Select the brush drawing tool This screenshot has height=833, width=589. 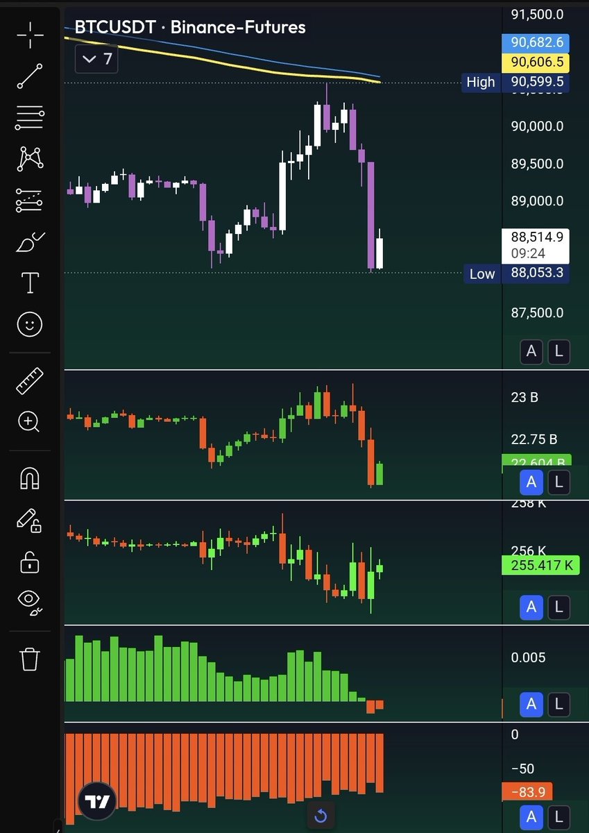pyautogui.click(x=28, y=242)
